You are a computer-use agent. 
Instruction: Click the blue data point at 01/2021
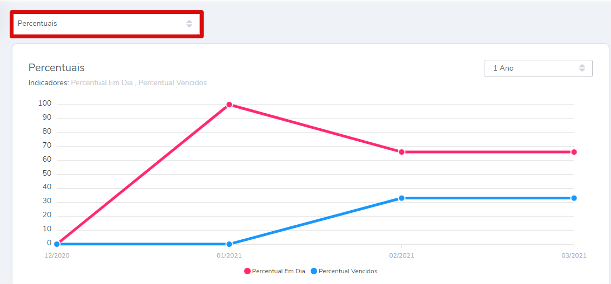point(229,244)
